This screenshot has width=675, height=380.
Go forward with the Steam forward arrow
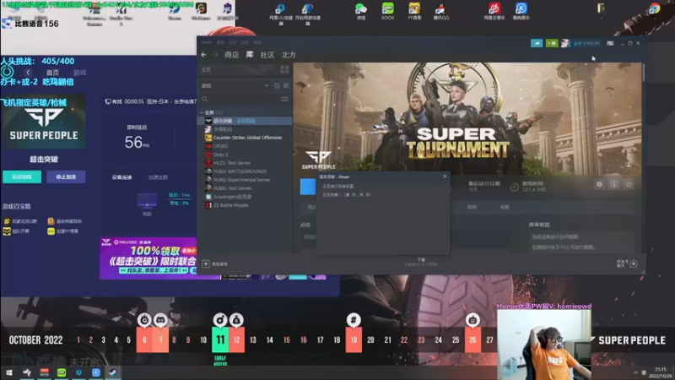click(x=215, y=55)
